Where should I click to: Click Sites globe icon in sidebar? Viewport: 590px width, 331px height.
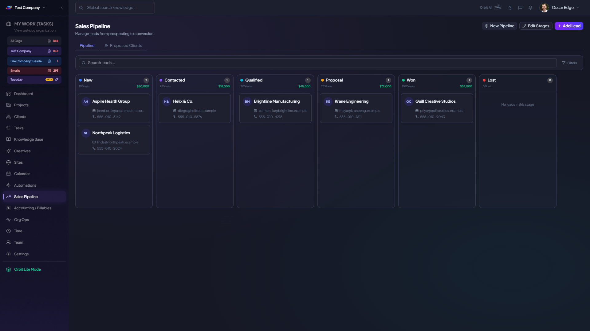point(9,162)
